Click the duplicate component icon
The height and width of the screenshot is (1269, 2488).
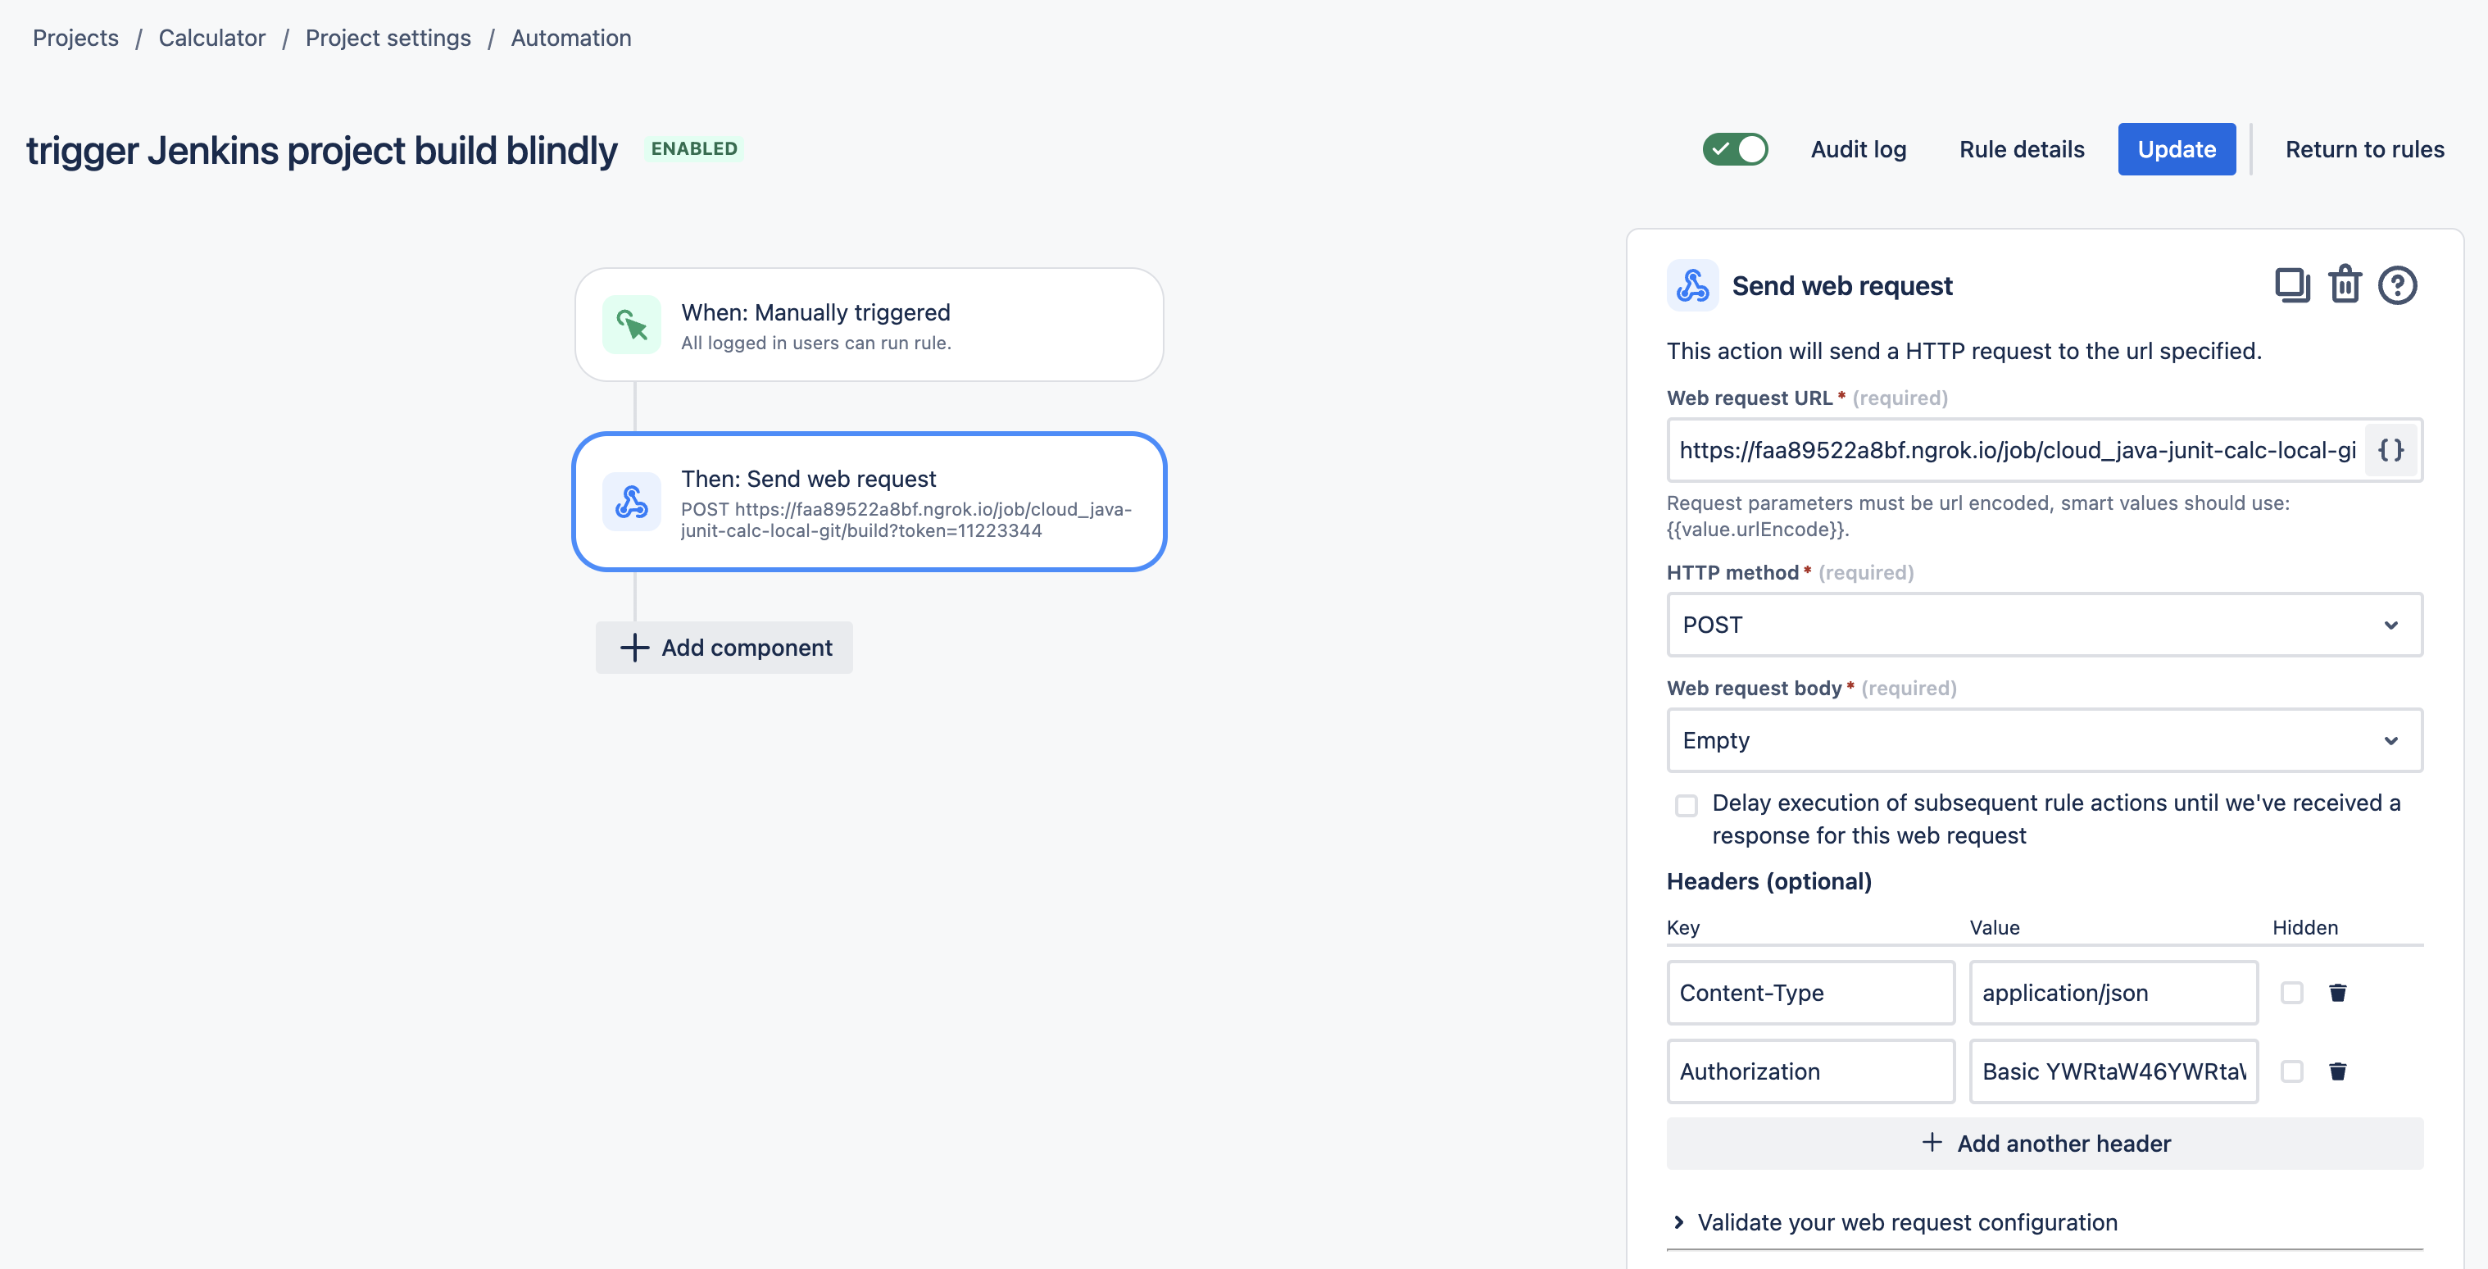tap(2292, 285)
